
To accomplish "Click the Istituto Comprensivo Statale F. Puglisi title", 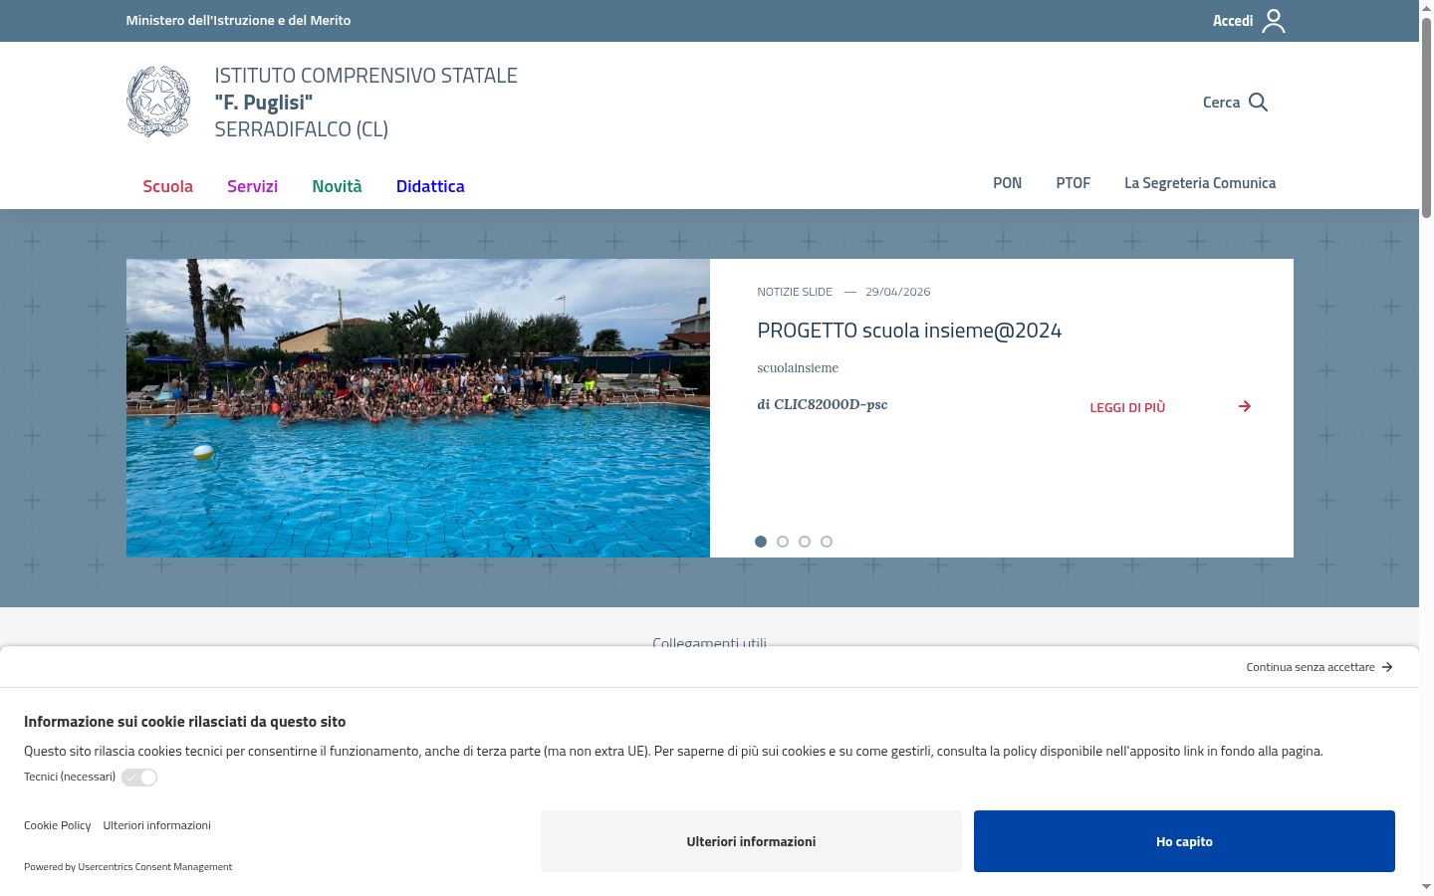I will 365,102.
